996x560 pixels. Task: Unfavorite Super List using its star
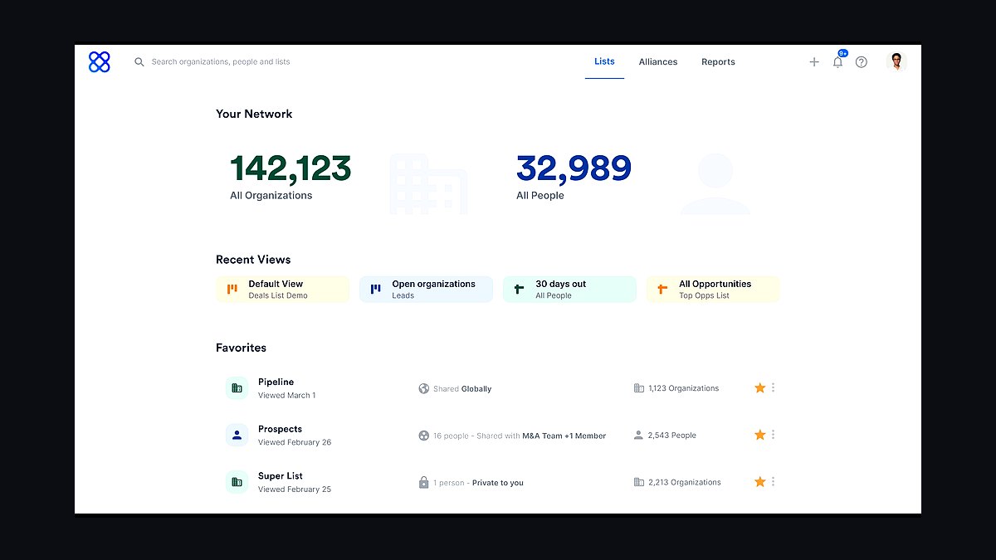[759, 481]
